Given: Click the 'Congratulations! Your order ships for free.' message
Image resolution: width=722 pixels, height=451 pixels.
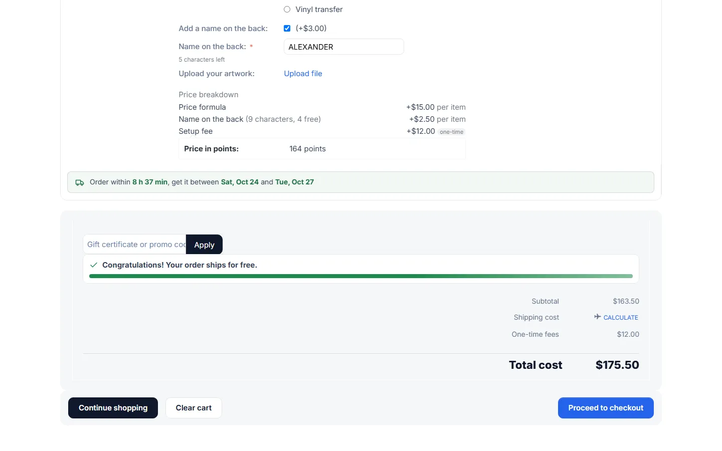Looking at the screenshot, I should pyautogui.click(x=179, y=265).
